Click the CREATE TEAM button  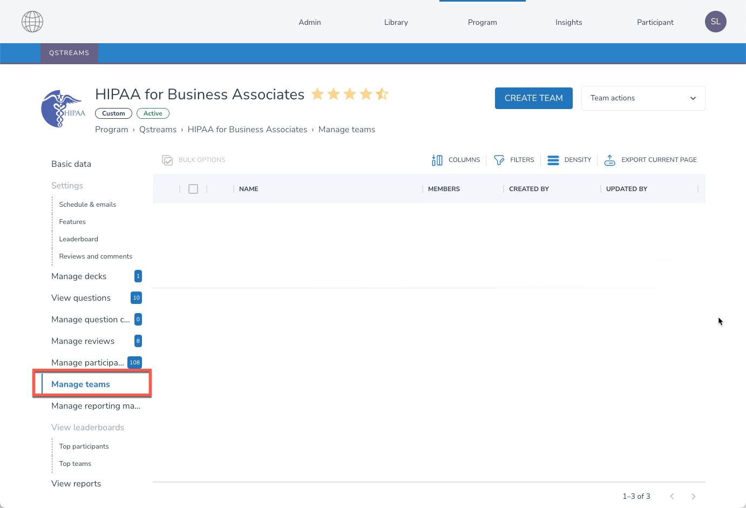click(534, 98)
